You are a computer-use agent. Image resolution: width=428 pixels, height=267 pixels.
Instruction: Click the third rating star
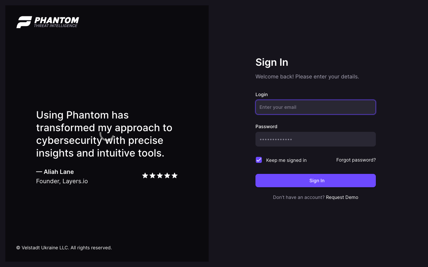pyautogui.click(x=160, y=175)
